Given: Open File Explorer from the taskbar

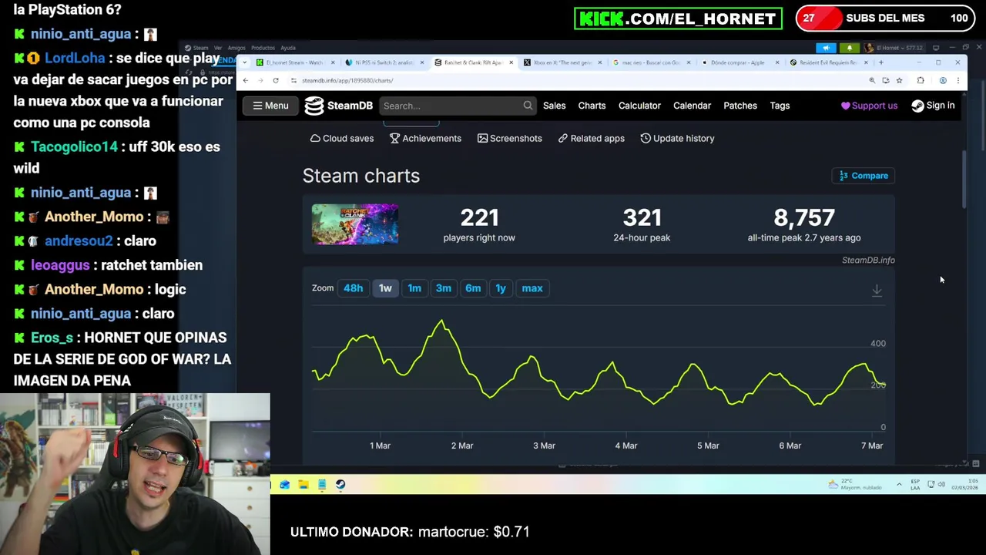Looking at the screenshot, I should (304, 484).
